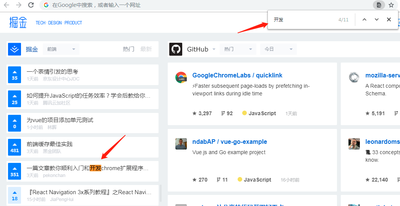Image resolution: width=400 pixels, height=206 pixels.
Task: Open the 前端 category dropdown
Action: [x=61, y=49]
